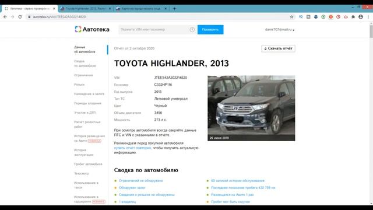Open Периоды владения sidebar section
Viewport: 373px width, 210px height.
pyautogui.click(x=87, y=103)
